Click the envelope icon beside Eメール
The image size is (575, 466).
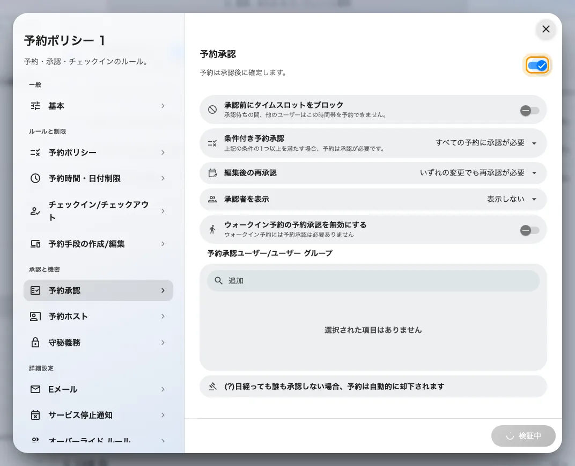[35, 389]
